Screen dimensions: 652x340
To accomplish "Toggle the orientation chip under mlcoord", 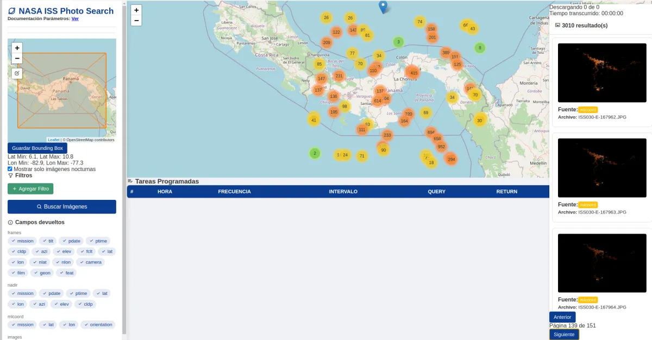I will (98, 325).
